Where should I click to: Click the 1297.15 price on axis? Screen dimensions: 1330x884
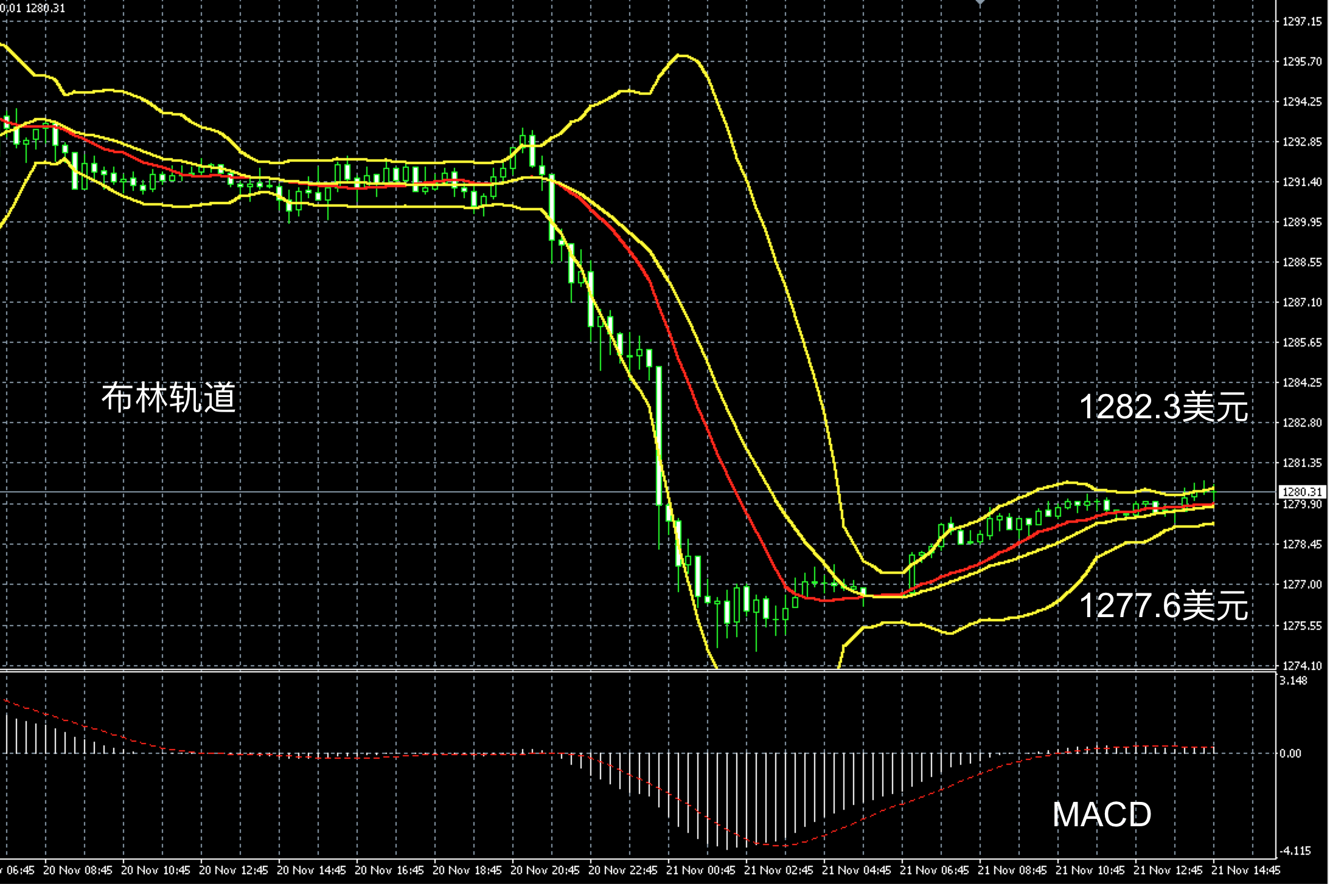(1302, 22)
